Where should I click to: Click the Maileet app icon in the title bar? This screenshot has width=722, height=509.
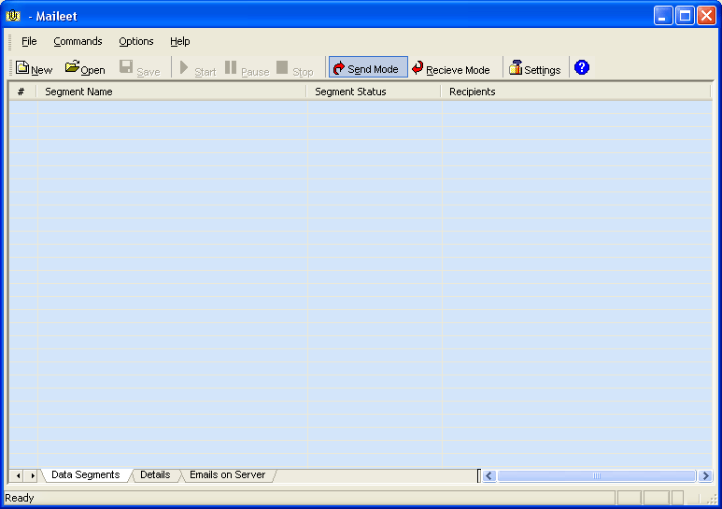(x=13, y=16)
